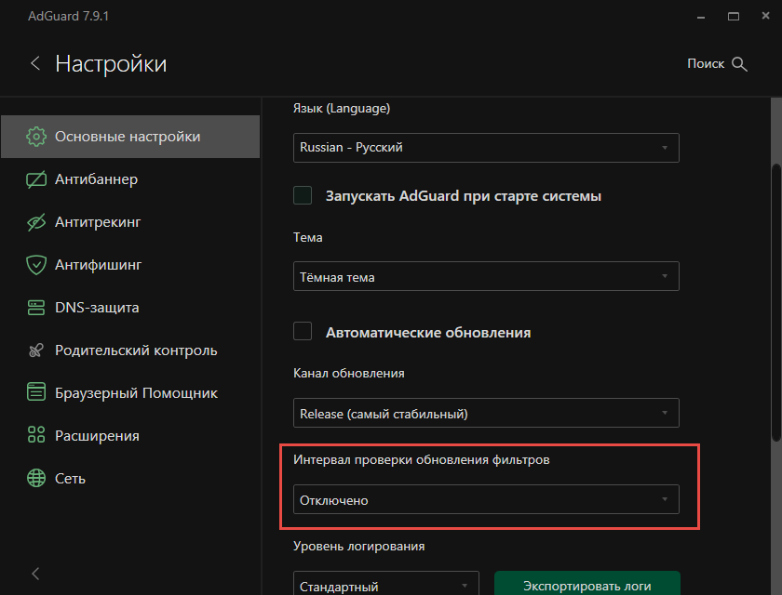Click the back arrow next to Настройки
This screenshot has width=782, height=595.
tap(35, 63)
